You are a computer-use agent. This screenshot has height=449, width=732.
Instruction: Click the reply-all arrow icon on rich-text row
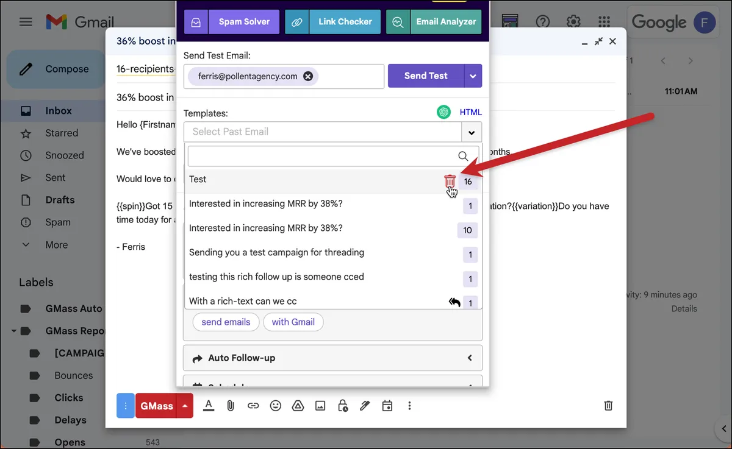pyautogui.click(x=454, y=302)
